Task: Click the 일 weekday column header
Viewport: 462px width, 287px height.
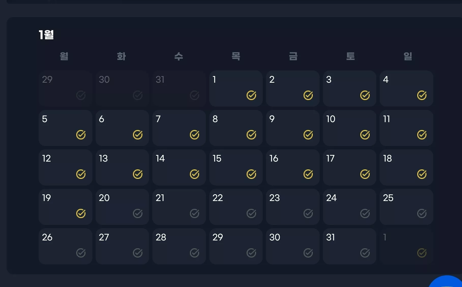Action: (408, 56)
